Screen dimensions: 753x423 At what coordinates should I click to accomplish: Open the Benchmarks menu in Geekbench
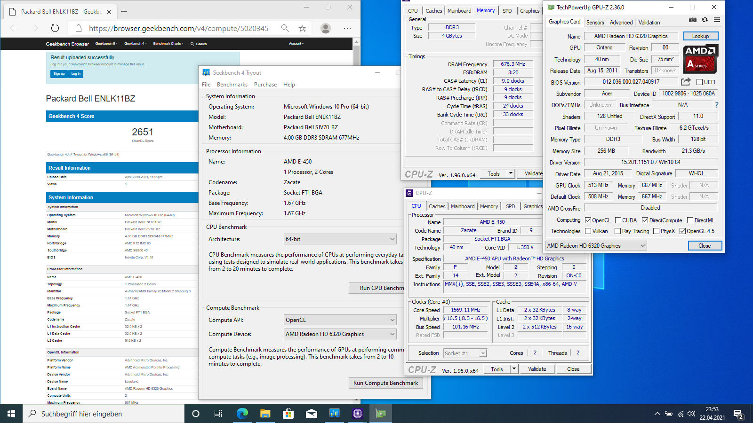232,85
